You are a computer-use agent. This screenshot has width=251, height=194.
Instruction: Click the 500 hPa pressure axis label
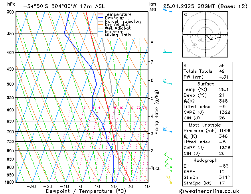pos(11,84)
